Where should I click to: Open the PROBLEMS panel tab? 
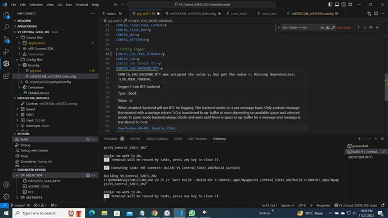(110, 139)
